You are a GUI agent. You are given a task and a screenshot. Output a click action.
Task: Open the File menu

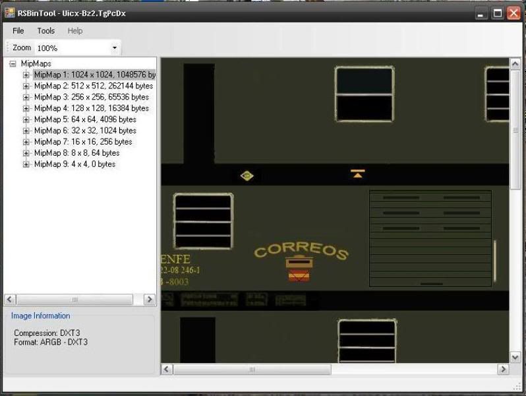pos(18,31)
